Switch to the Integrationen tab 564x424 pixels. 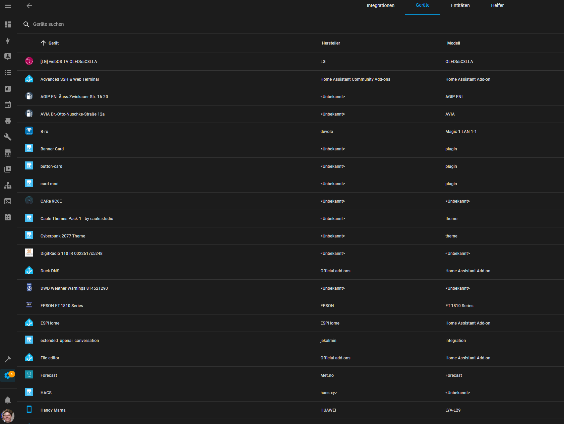click(380, 6)
